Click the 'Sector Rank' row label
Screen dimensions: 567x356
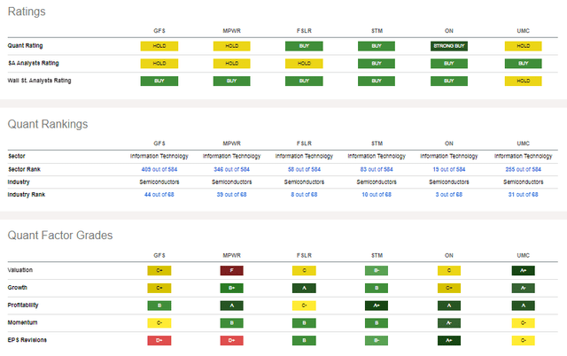point(24,169)
